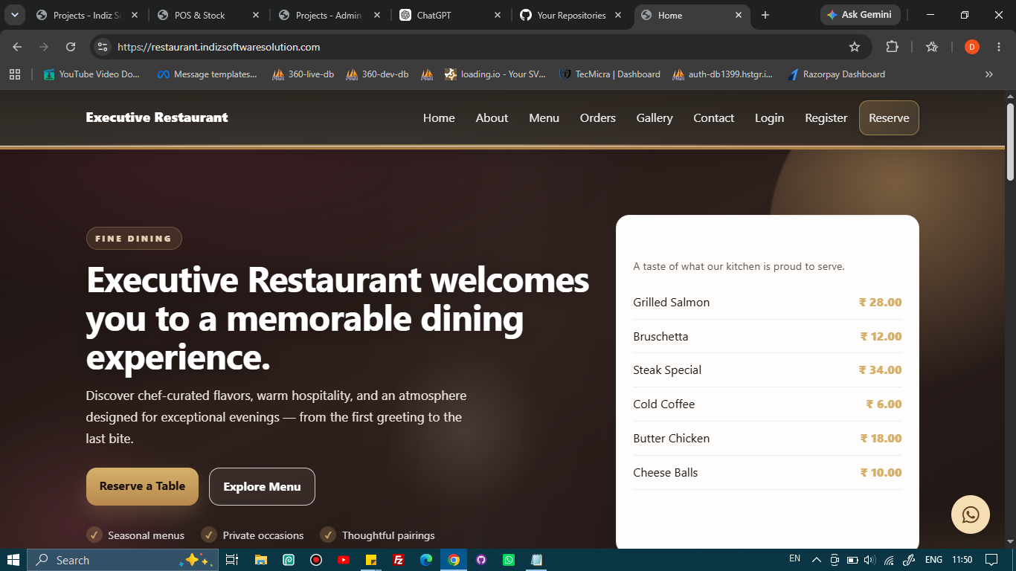Image resolution: width=1016 pixels, height=571 pixels.
Task: Open Sticky Notes from the taskbar
Action: click(x=371, y=560)
